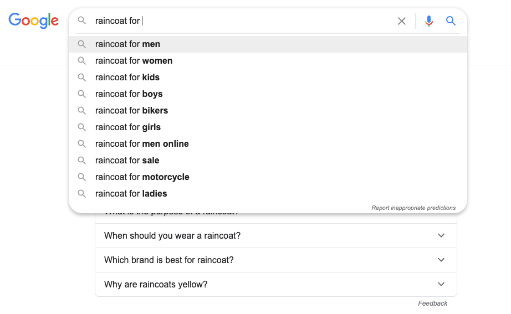
Task: Select 'raincoat for sale' suggestion
Action: coord(127,161)
